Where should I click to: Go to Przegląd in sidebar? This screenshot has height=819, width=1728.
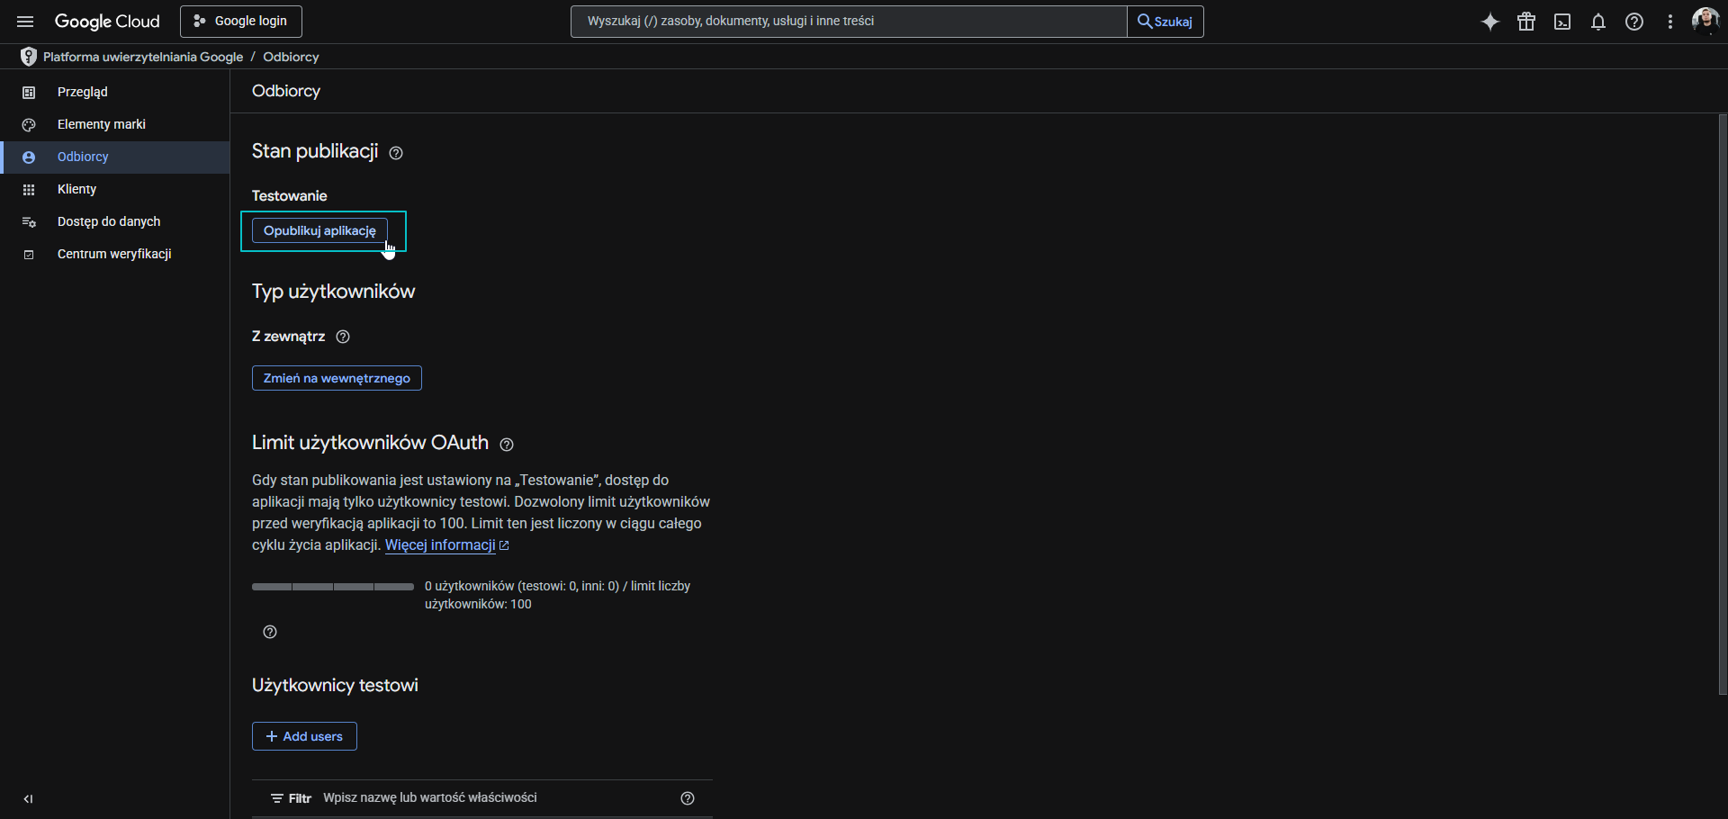pos(82,92)
